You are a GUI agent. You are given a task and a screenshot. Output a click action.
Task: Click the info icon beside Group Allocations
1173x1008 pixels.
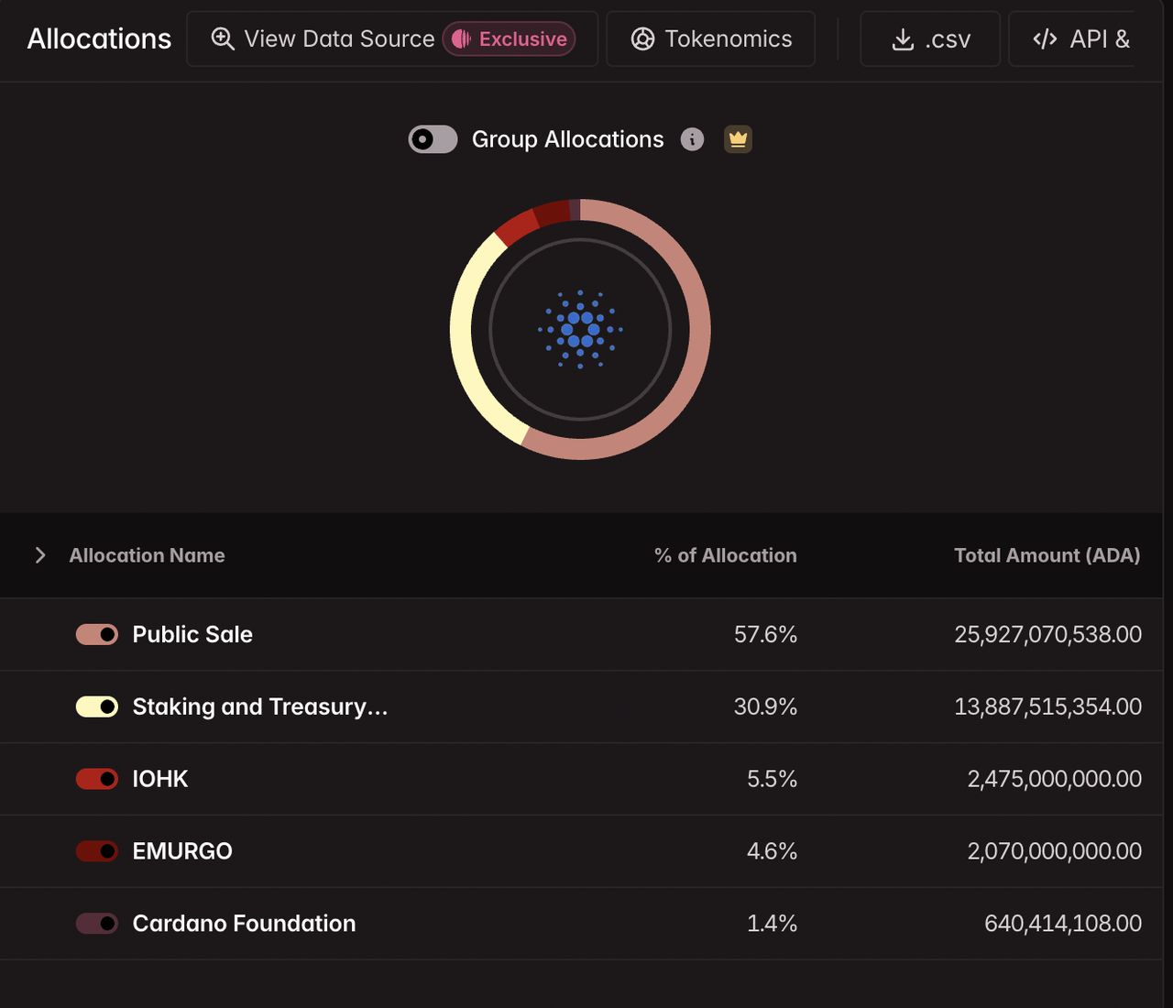[x=692, y=139]
